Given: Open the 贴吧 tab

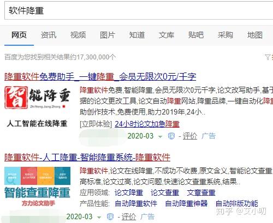Looking at the screenshot, I should click(196, 35).
